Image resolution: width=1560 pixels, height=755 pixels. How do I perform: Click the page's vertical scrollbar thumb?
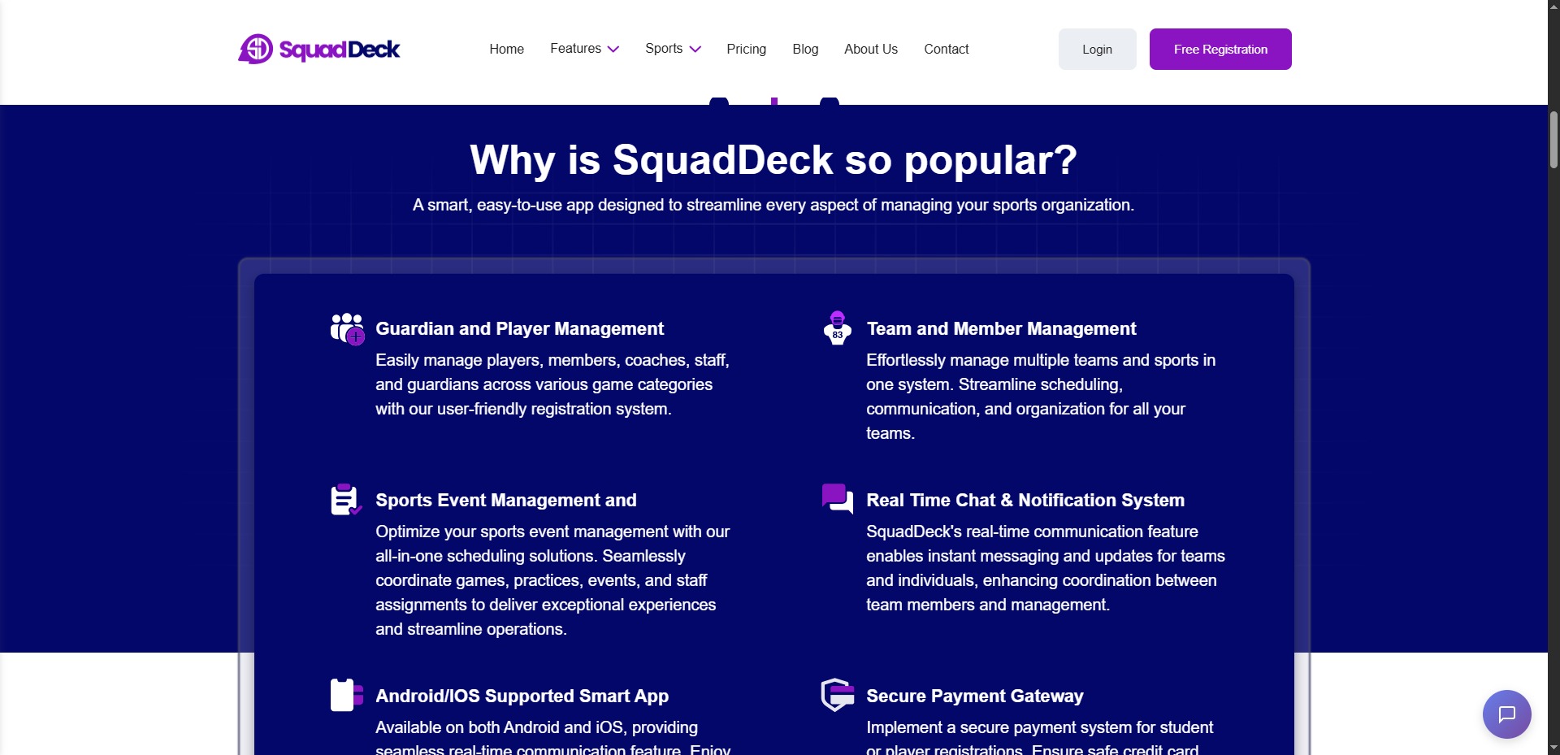point(1553,140)
